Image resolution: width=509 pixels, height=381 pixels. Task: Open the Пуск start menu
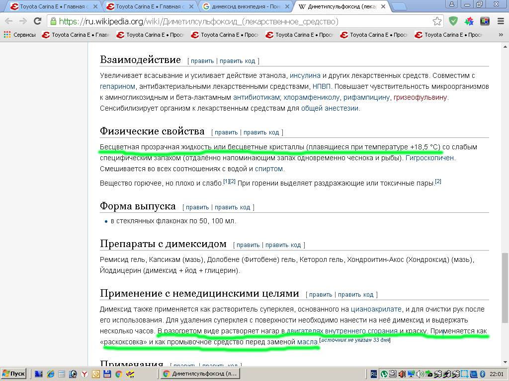tap(14, 374)
